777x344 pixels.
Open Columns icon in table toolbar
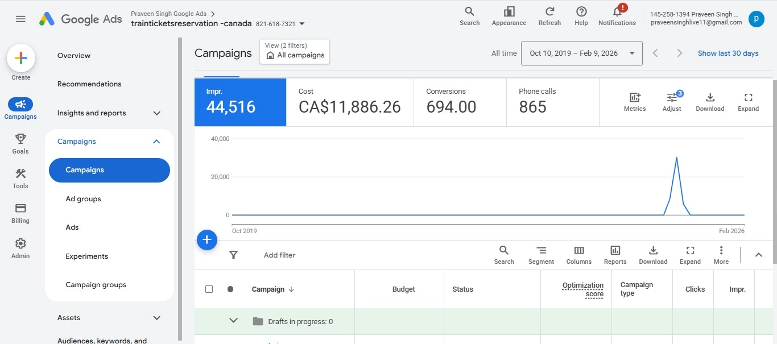[x=578, y=251]
